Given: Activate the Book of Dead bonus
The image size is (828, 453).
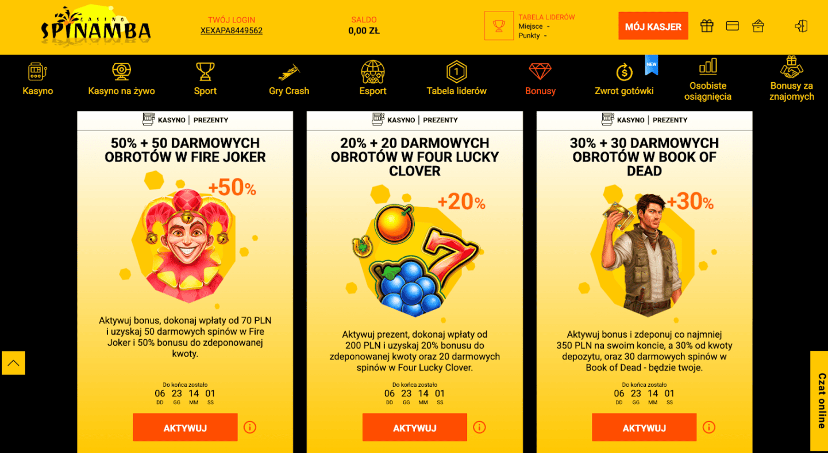Looking at the screenshot, I should click(644, 428).
